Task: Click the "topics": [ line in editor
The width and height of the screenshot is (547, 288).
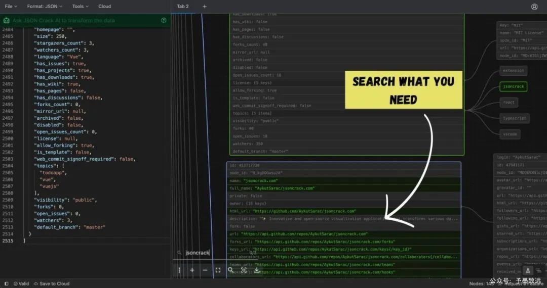Action: (x=49, y=166)
